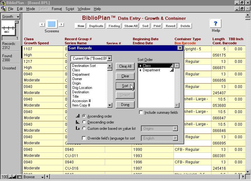The width and height of the screenshot is (251, 181).
Task: Click the BiblioPlan document icon in menu bar
Action: click(x=3, y=9)
